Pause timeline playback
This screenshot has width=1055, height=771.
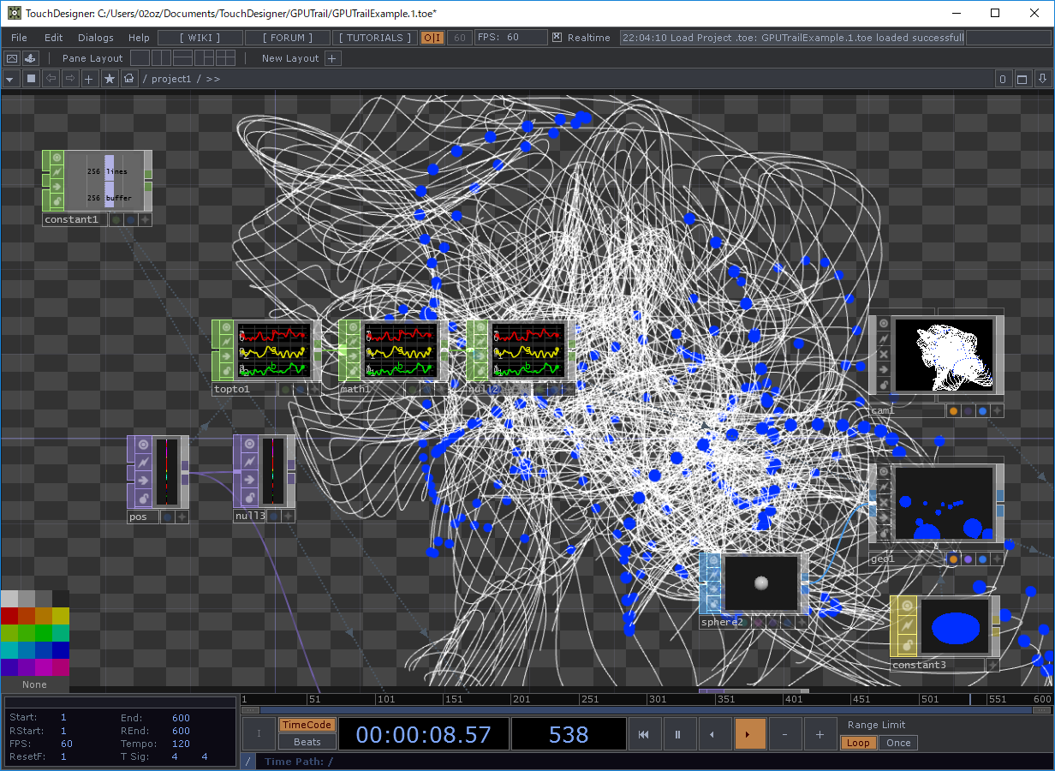678,734
